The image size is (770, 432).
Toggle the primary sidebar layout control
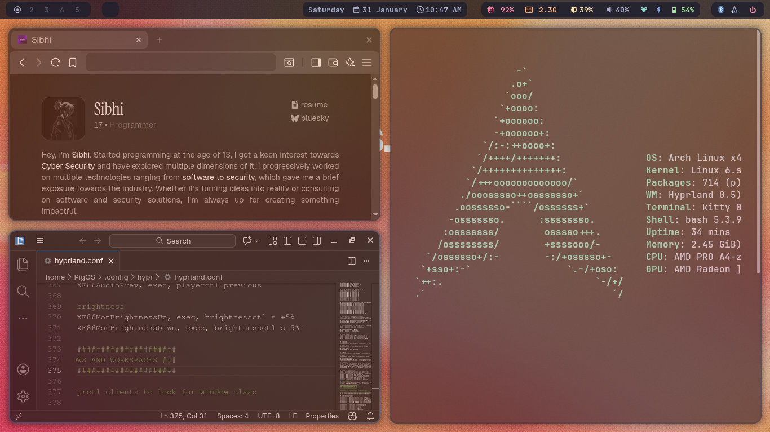coord(287,240)
